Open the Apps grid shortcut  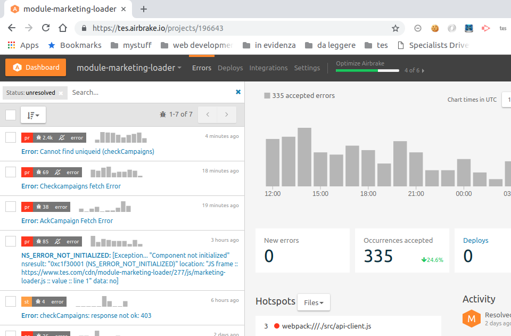click(23, 45)
